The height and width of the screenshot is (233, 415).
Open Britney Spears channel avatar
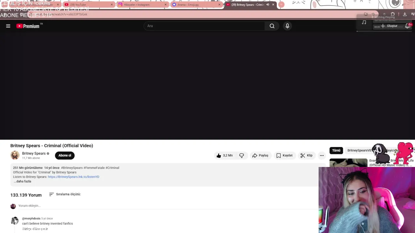(15, 155)
